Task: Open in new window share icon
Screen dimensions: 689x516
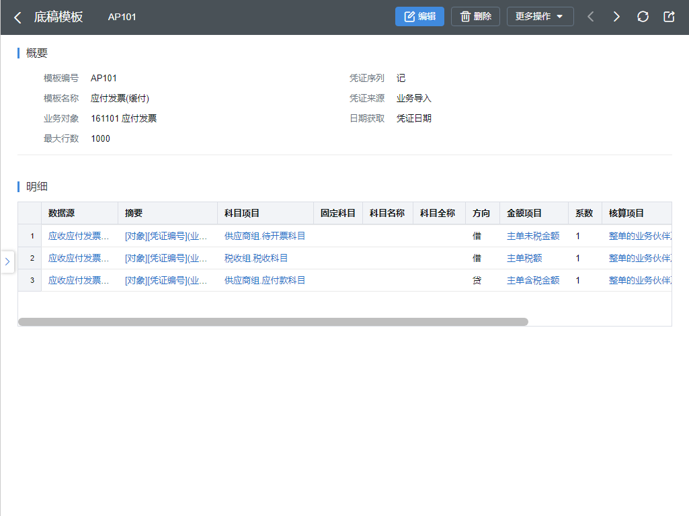Action: pos(669,17)
